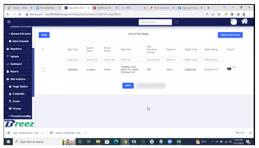Image resolution: width=259 pixels, height=148 pixels.
Task: Click Windows search box
Action: [37, 142]
